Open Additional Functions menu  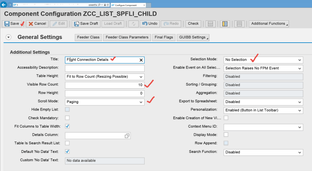268,24
